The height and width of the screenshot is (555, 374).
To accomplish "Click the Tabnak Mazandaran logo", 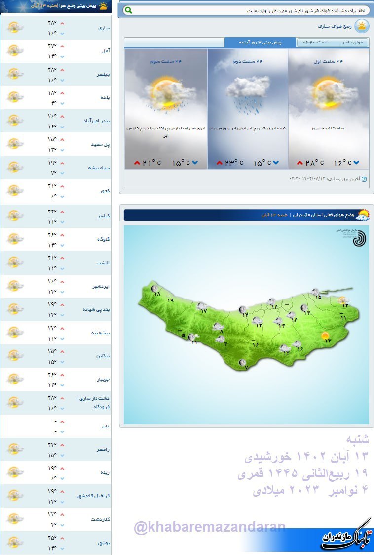I will pyautogui.click(x=345, y=539).
